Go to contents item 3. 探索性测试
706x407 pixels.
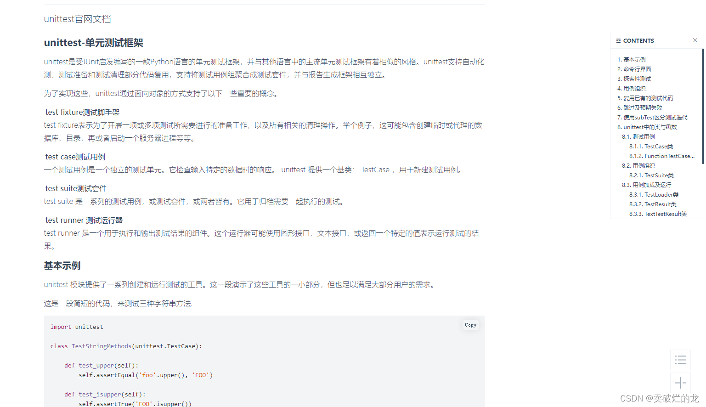(634, 79)
